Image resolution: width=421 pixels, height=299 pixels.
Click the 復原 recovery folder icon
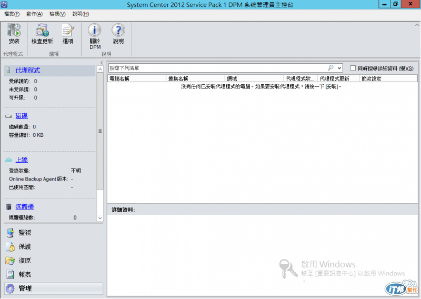pos(10,261)
